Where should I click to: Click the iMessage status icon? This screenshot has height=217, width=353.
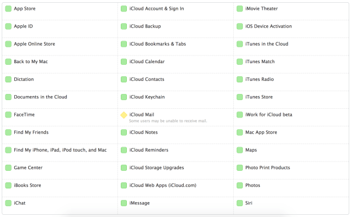click(x=124, y=203)
